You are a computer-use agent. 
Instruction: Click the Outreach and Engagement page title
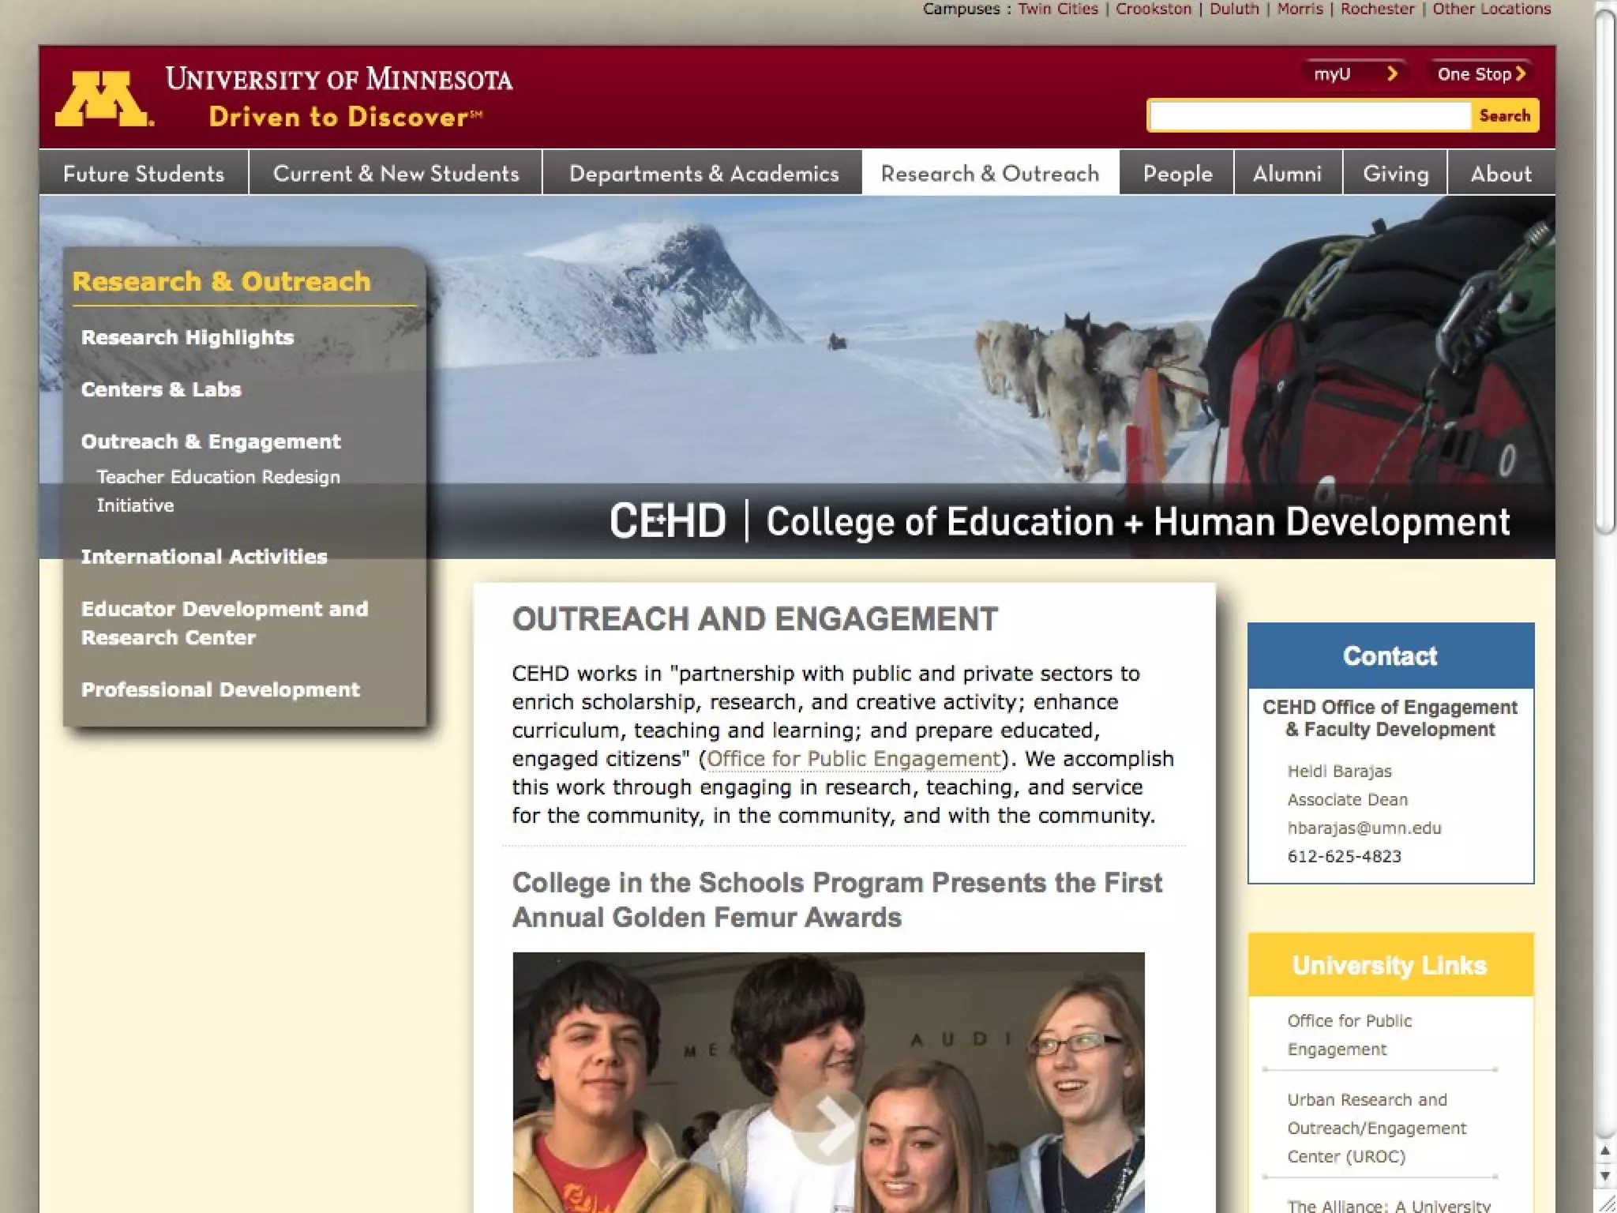coord(755,619)
